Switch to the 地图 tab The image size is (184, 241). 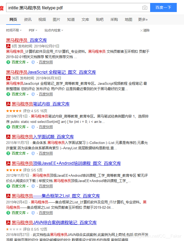click(129, 19)
